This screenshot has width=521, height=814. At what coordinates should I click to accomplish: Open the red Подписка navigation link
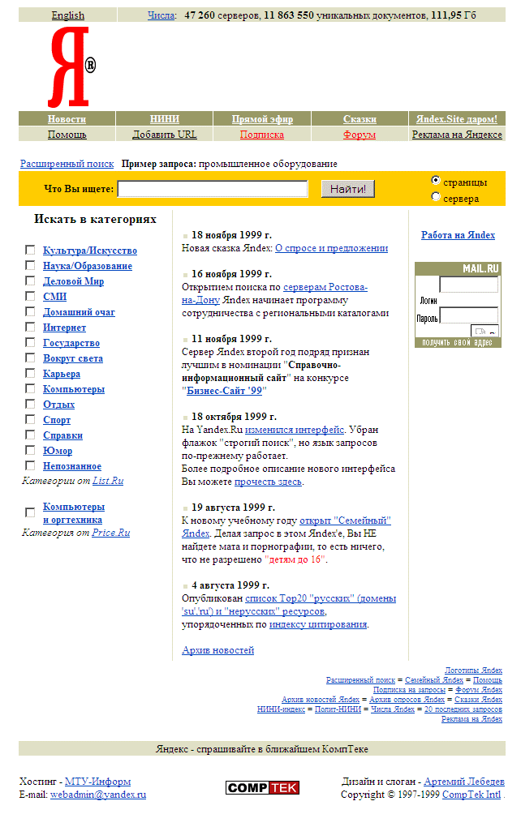tap(262, 135)
